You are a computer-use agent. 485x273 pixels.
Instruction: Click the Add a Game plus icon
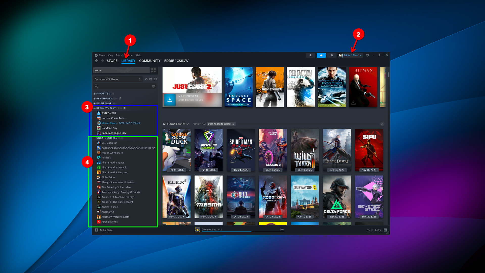coord(96,230)
